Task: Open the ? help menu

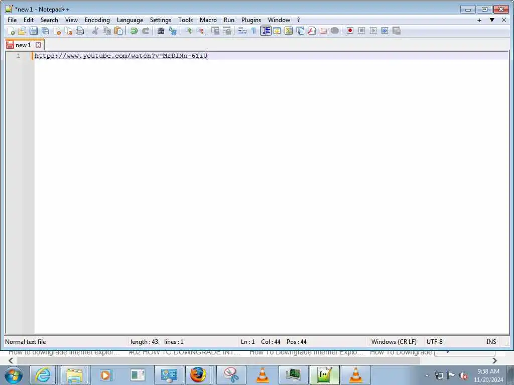Action: pyautogui.click(x=298, y=20)
